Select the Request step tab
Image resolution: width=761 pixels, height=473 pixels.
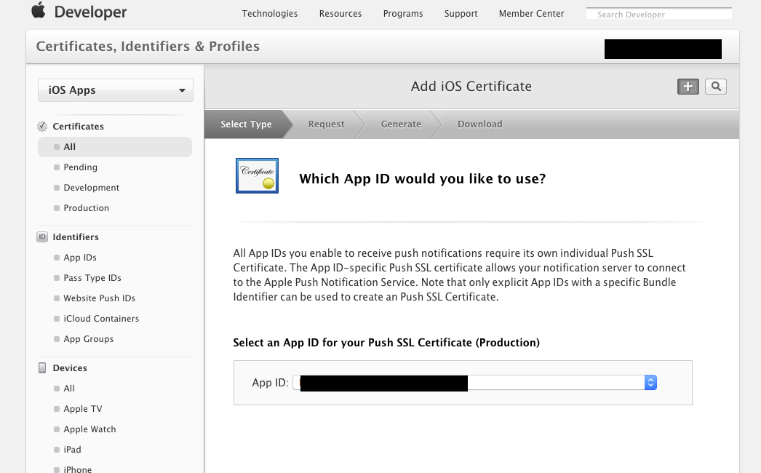click(326, 124)
